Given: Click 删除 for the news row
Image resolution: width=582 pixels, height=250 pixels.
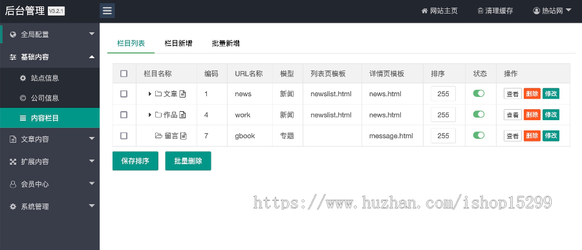Looking at the screenshot, I should [532, 94].
